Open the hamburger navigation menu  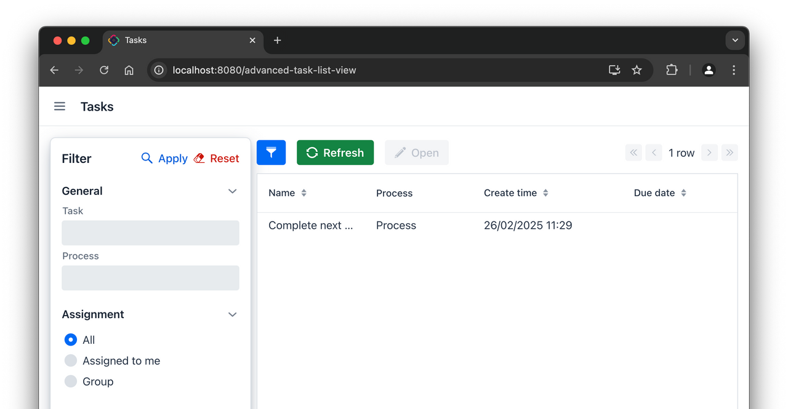point(59,106)
